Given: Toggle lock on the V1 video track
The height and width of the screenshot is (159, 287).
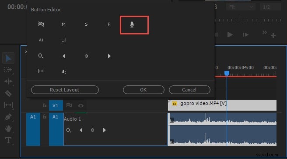Looking at the screenshot, I should tap(45, 105).
